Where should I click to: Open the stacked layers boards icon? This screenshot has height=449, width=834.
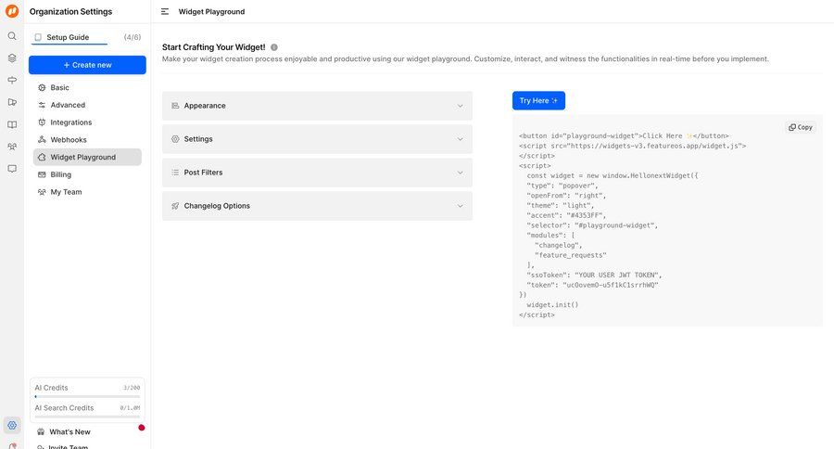coord(12,58)
